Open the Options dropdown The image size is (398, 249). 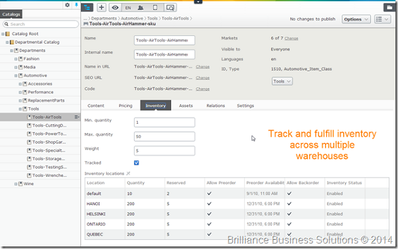[x=356, y=19]
